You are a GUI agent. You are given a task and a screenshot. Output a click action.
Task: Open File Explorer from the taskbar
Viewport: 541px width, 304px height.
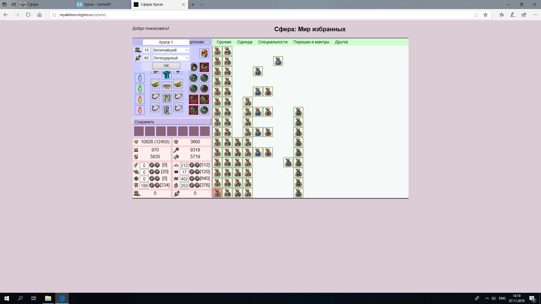coord(48,298)
